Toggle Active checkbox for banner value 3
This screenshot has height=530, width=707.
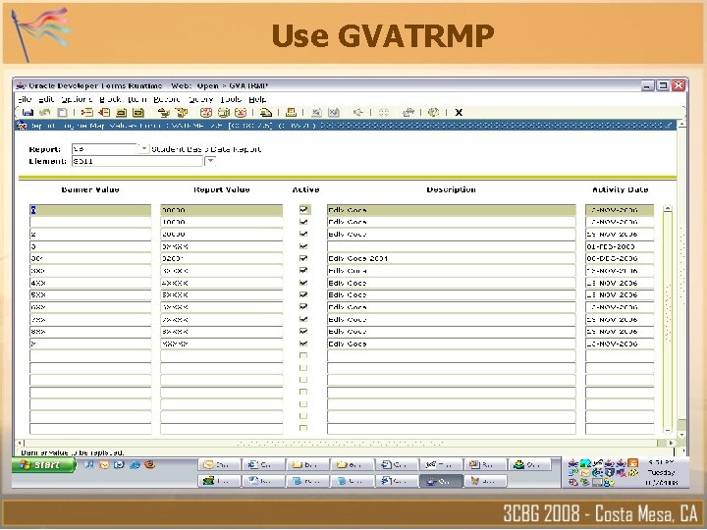pos(303,246)
